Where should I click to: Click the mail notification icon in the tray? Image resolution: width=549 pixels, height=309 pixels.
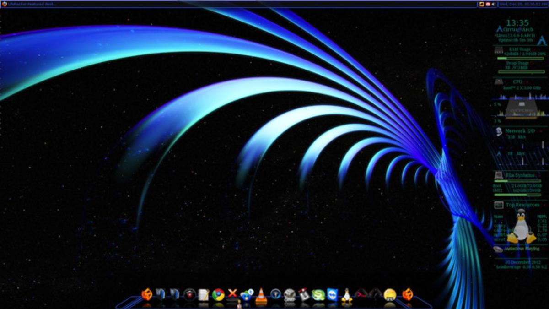488,4
